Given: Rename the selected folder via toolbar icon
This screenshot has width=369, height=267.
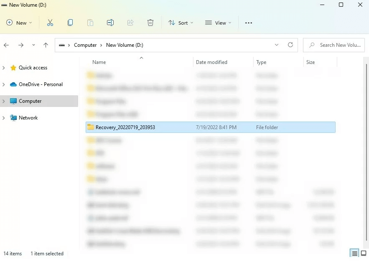Looking at the screenshot, I should point(110,23).
